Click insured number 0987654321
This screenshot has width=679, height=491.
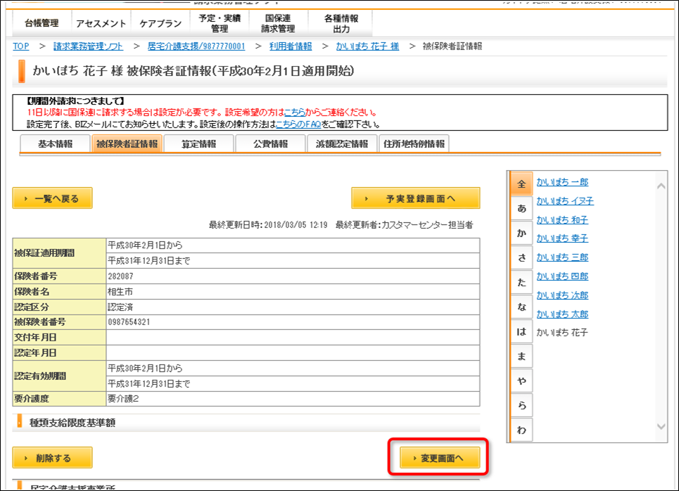coord(129,322)
